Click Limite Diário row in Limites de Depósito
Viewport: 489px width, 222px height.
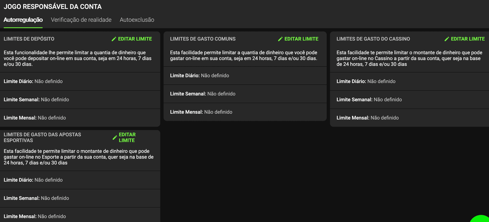80,81
